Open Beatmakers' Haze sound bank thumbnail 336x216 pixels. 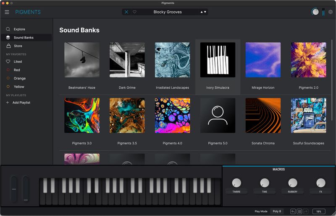tap(82, 60)
